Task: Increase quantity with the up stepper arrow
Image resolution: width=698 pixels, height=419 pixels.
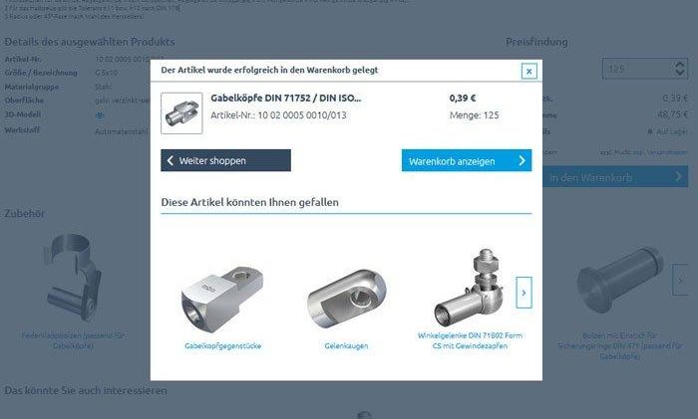Action: click(x=680, y=65)
